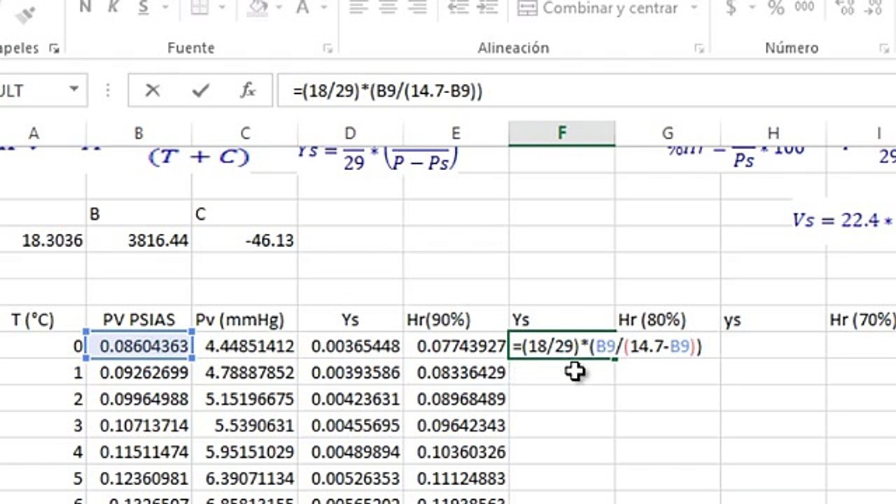Viewport: 896px width, 504px height.
Task: Select column F header
Action: pyautogui.click(x=562, y=134)
